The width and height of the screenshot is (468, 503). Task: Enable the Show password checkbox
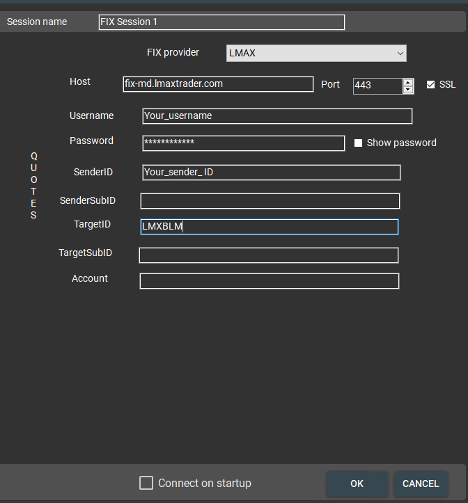click(x=359, y=143)
